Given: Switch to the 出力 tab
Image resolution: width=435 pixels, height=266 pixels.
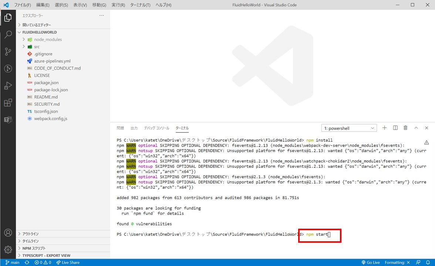Looking at the screenshot, I should click(x=134, y=128).
